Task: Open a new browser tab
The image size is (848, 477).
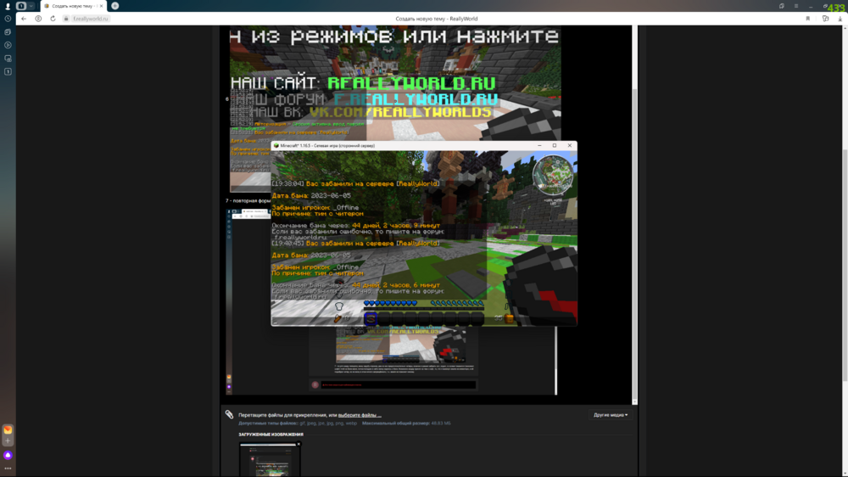Action: [115, 6]
